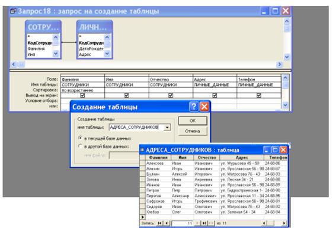This screenshot has height=229, width=336.
Task: Click cell Алексеев in the table
Action: [158, 163]
